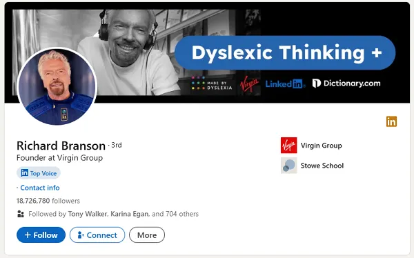Open the Virgin Group company link
Screen dimensions: 414x258
(x=321, y=146)
